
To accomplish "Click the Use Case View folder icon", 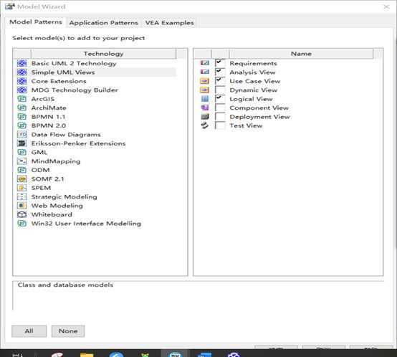I will click(x=204, y=81).
